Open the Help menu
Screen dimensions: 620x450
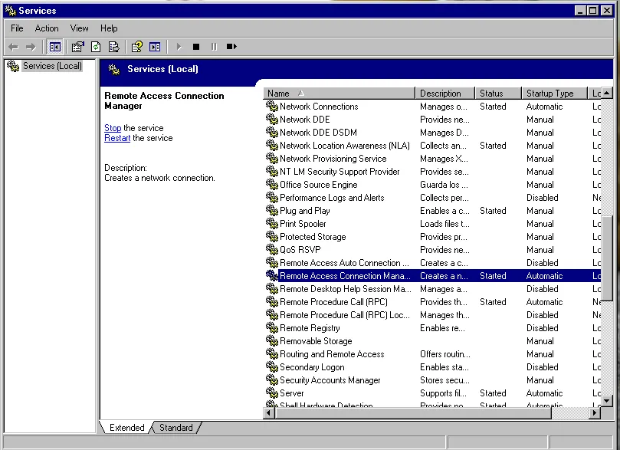[109, 28]
